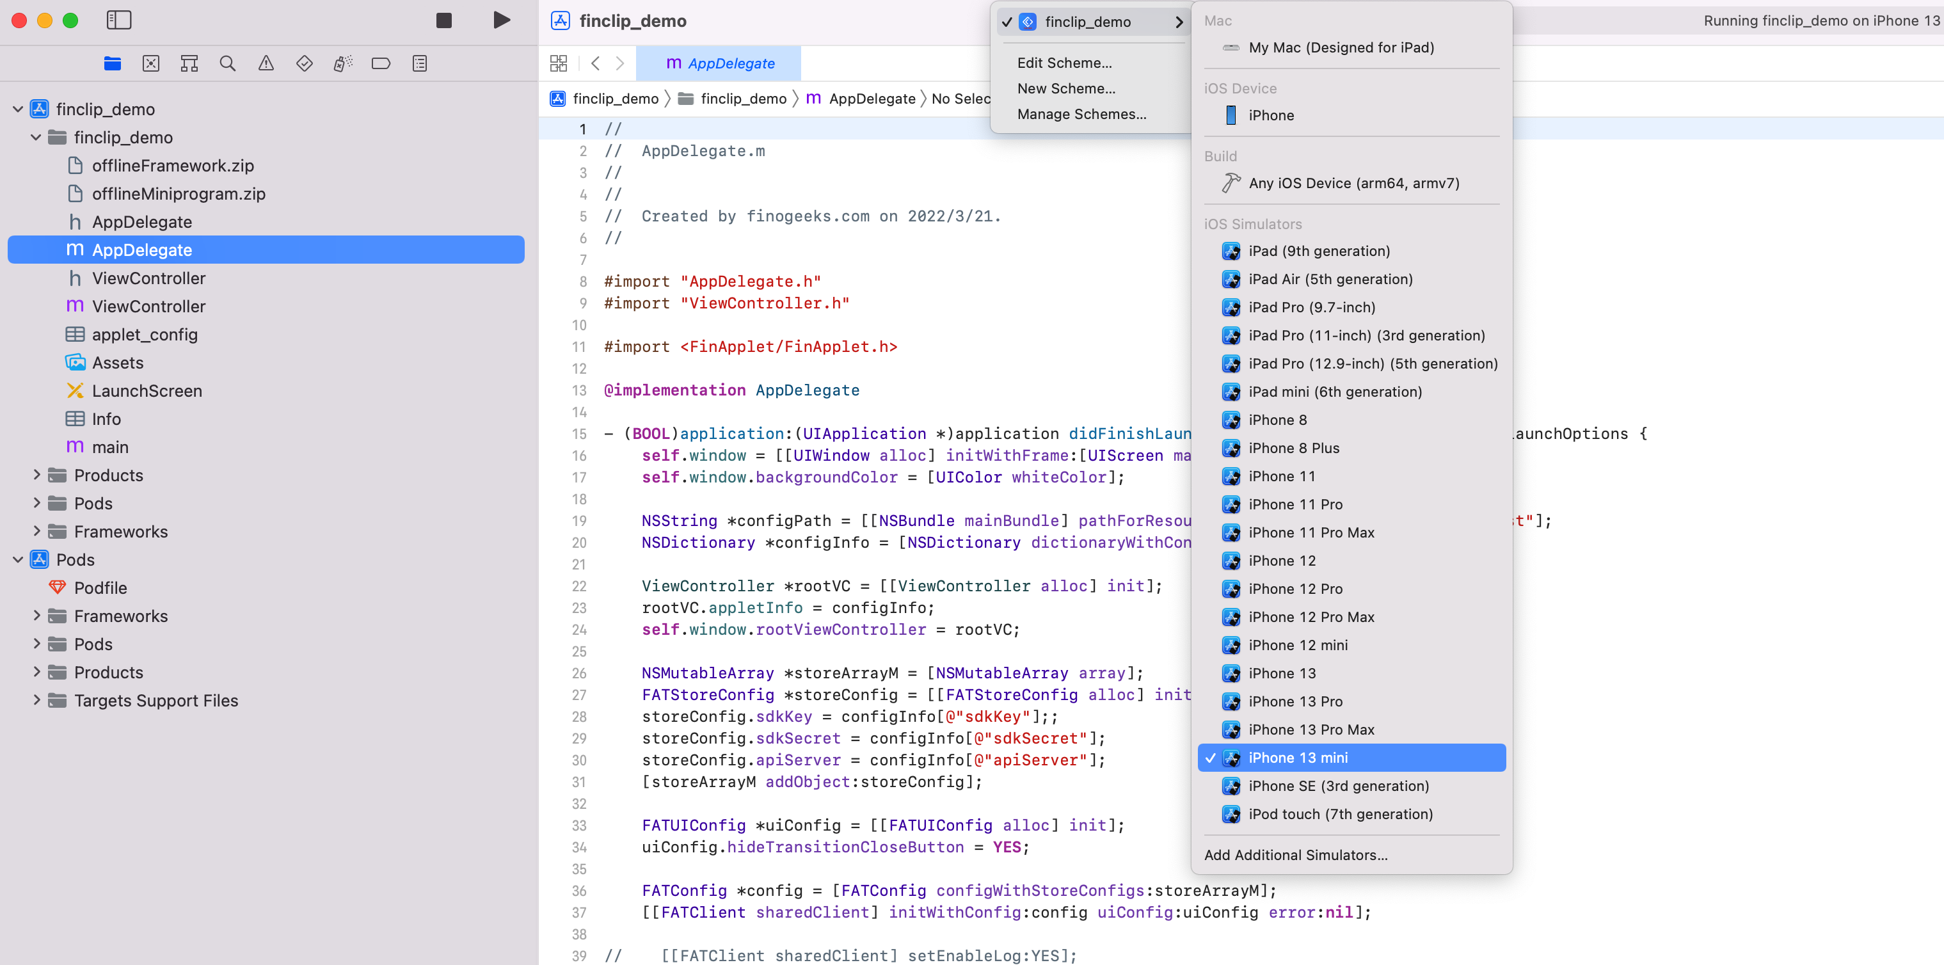The height and width of the screenshot is (965, 1944).
Task: Click the related items grid icon
Action: 559,63
